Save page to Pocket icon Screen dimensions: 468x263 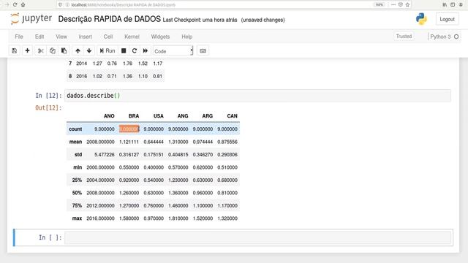(401, 5)
